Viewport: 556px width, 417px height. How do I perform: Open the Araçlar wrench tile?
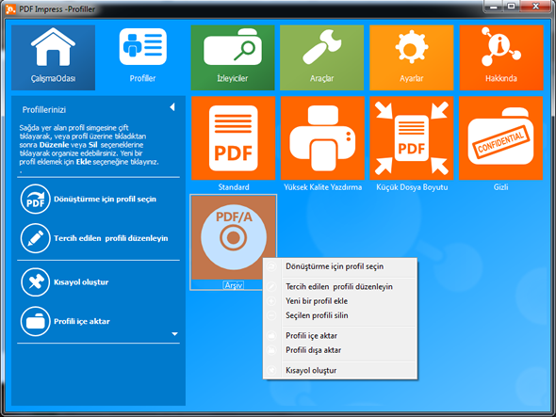pyautogui.click(x=322, y=57)
